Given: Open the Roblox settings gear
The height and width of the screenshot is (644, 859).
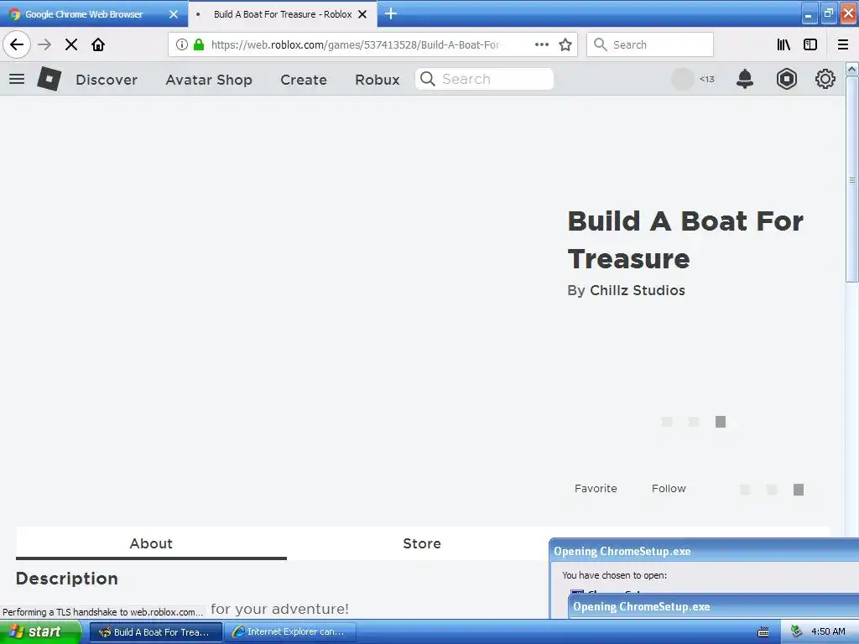Looking at the screenshot, I should click(x=825, y=79).
